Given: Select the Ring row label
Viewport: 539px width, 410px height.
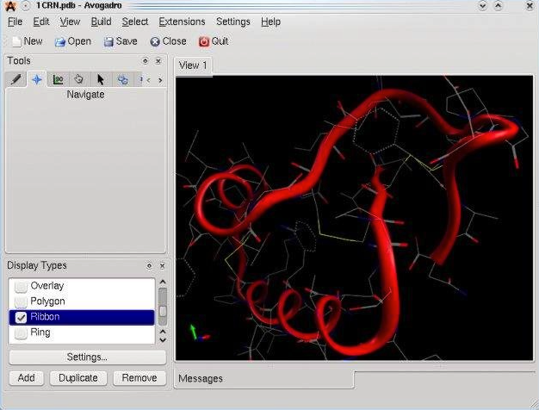Looking at the screenshot, I should (40, 332).
